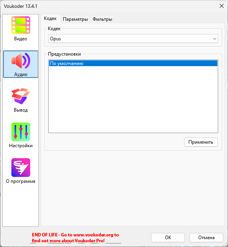Open the Вывод box icon
The image size is (228, 247).
coord(21,96)
